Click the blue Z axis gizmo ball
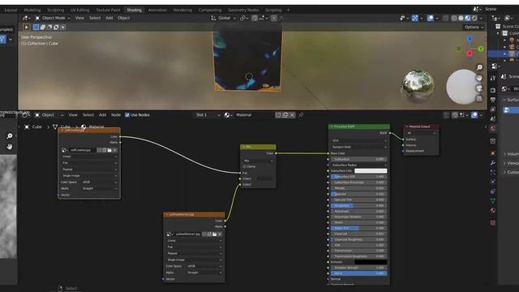Screen dimensions: 519x292 click(x=470, y=40)
